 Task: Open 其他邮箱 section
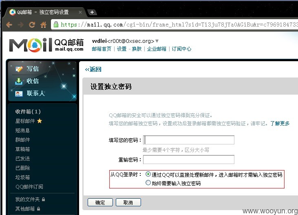25,209
